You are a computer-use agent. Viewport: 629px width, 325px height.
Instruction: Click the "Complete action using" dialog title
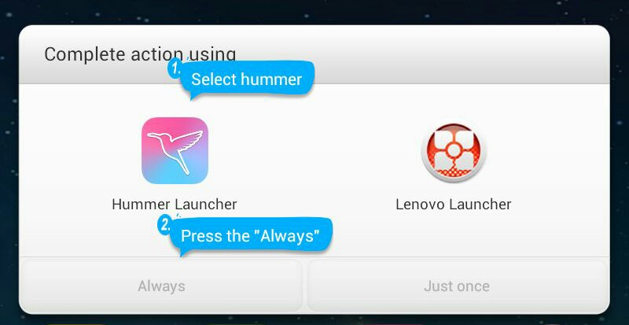(x=140, y=54)
